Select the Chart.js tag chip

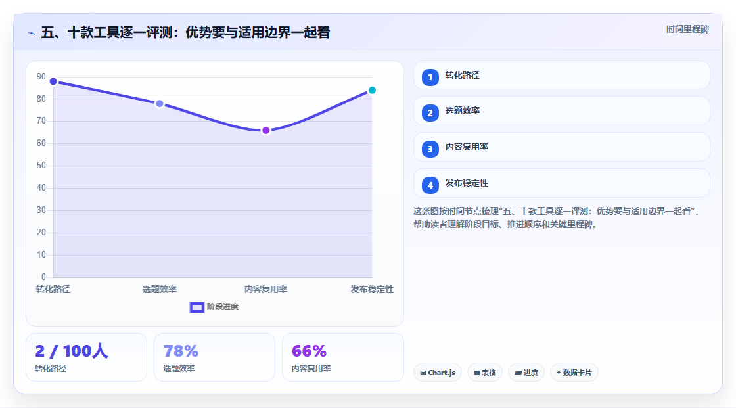[438, 373]
